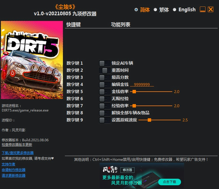Click the 编辑金钱 value field showing 9999999
219x189 pixels.
coord(142,84)
